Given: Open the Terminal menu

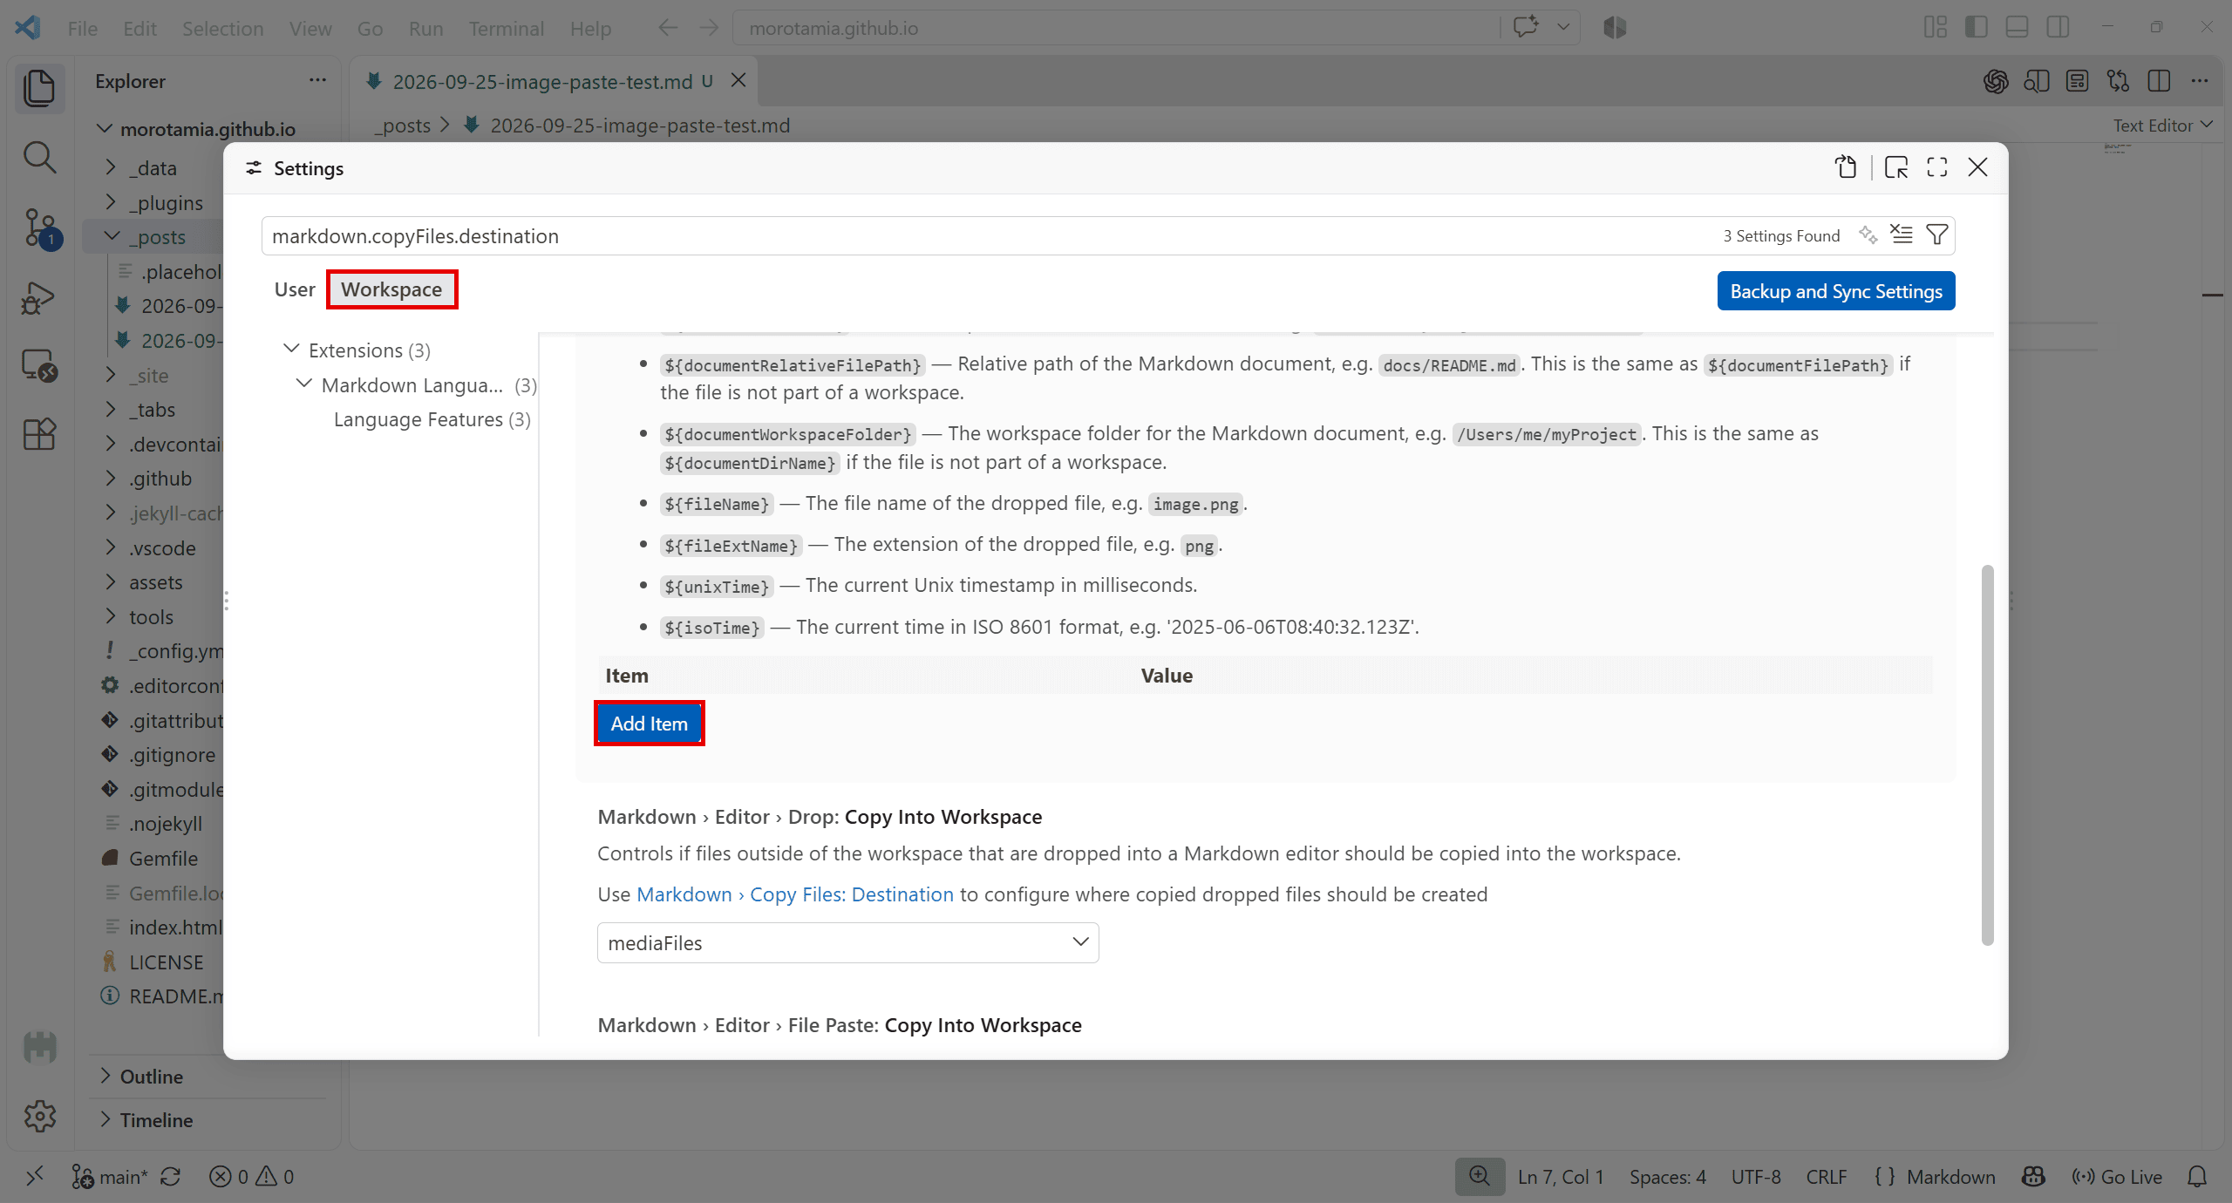Looking at the screenshot, I should pos(506,29).
